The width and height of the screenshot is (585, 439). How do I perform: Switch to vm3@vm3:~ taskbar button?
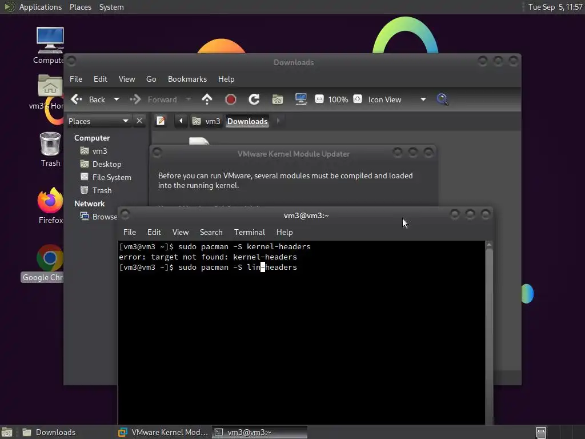click(260, 432)
